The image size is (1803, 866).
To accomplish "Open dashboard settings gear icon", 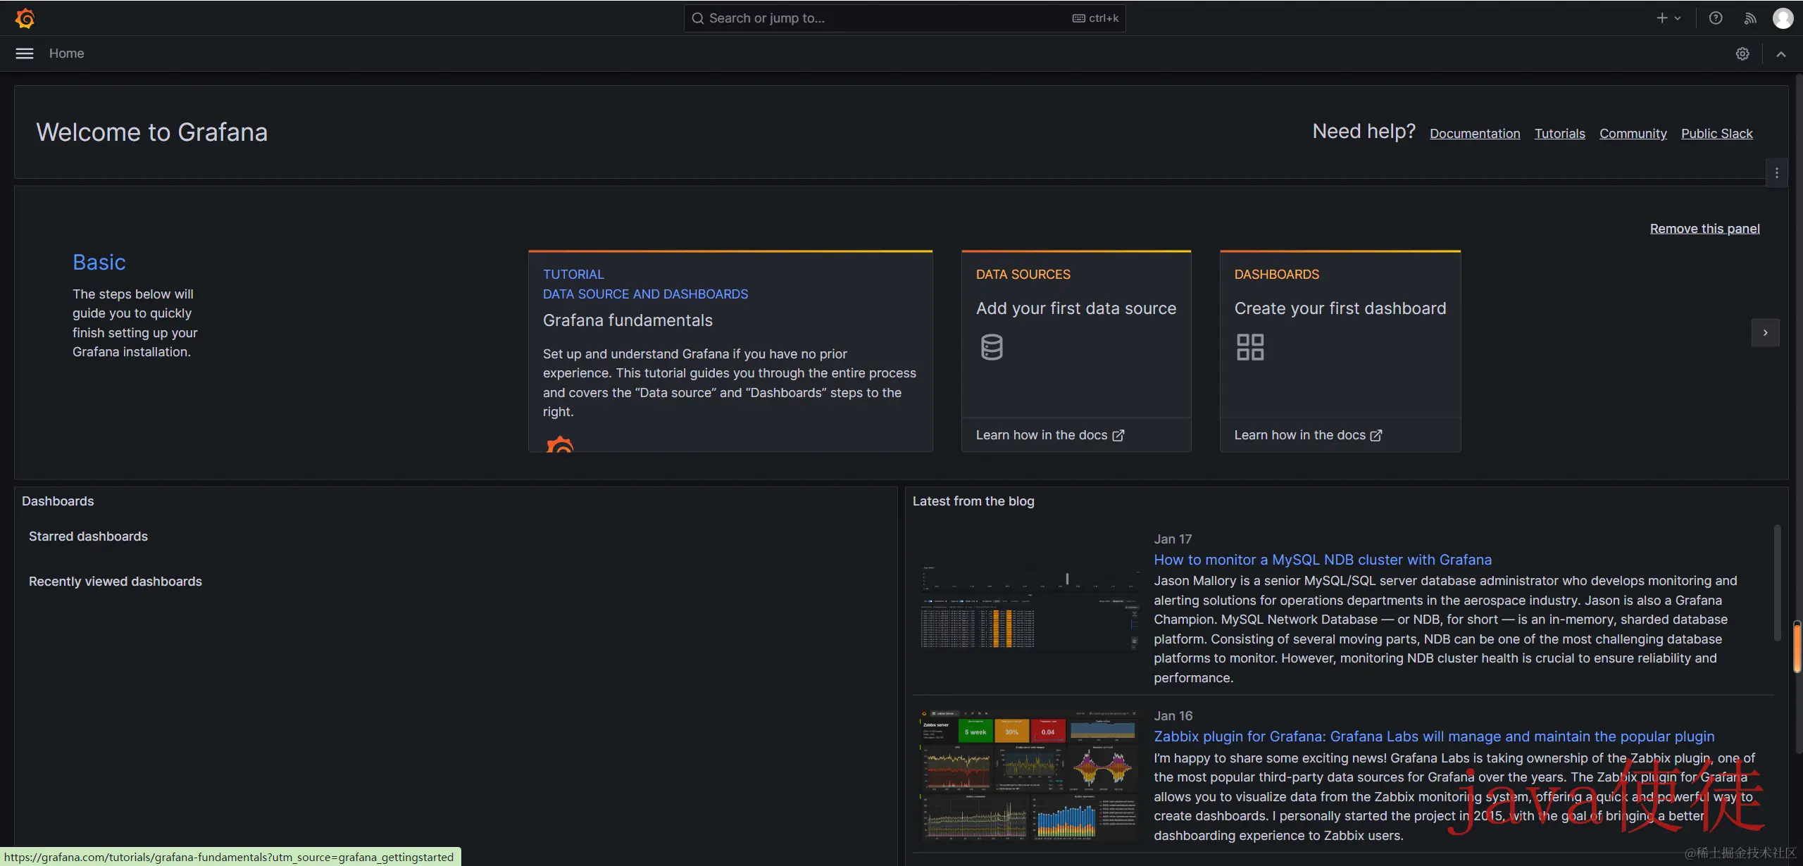I will 1742,54.
